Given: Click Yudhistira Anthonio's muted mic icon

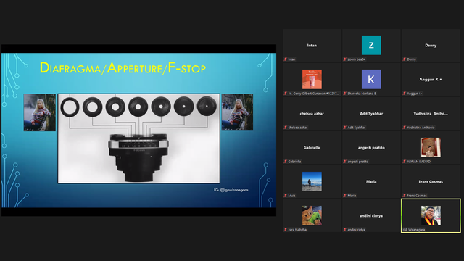Looking at the screenshot, I should 405,128.
